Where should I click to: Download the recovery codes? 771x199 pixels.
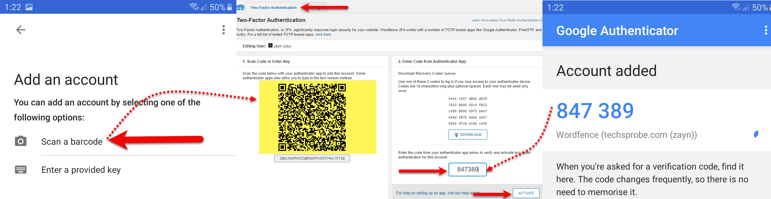click(x=468, y=135)
